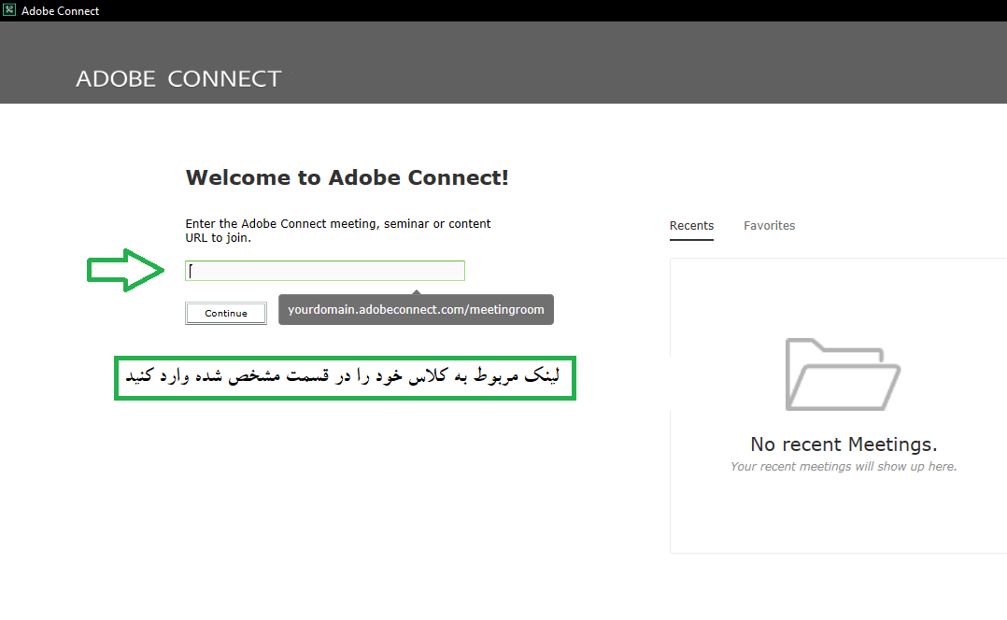Click the empty folder icon in Recents

tap(843, 374)
